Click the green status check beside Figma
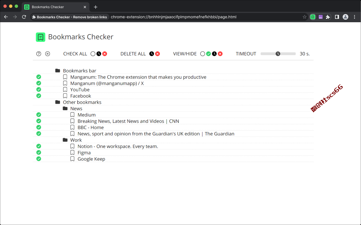 pos(39,152)
